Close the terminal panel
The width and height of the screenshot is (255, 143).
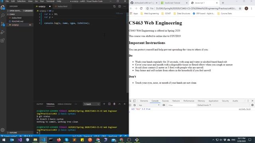coord(125,104)
